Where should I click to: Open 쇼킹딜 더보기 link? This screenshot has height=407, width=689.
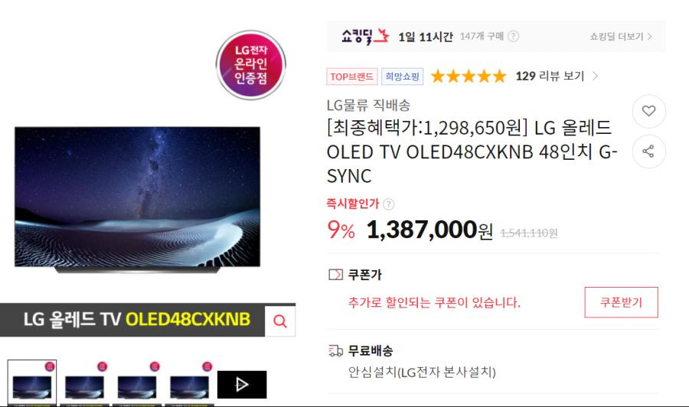coord(620,37)
